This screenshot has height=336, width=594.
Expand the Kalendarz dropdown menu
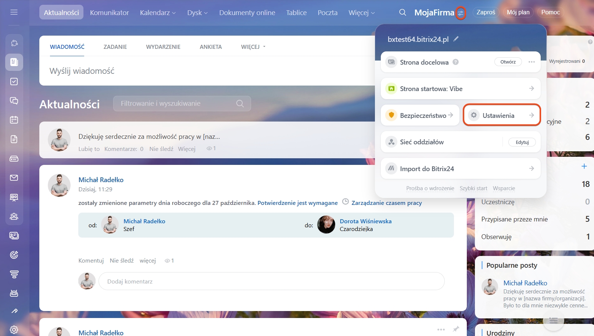point(158,12)
